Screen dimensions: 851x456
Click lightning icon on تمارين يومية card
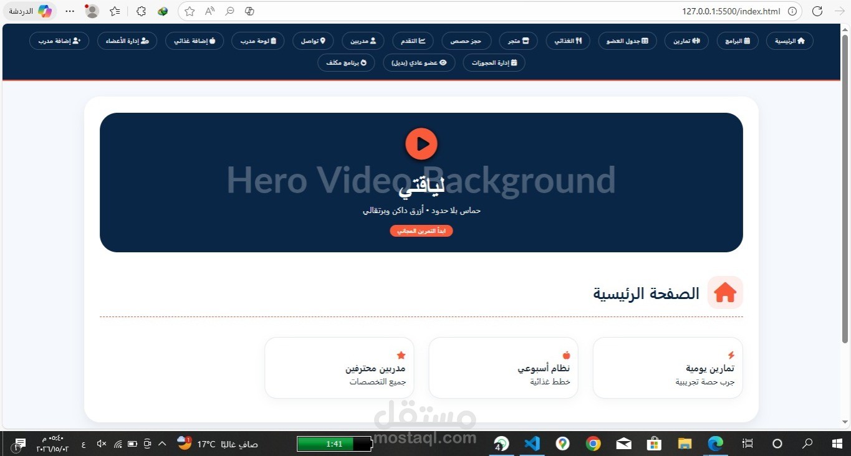point(731,355)
